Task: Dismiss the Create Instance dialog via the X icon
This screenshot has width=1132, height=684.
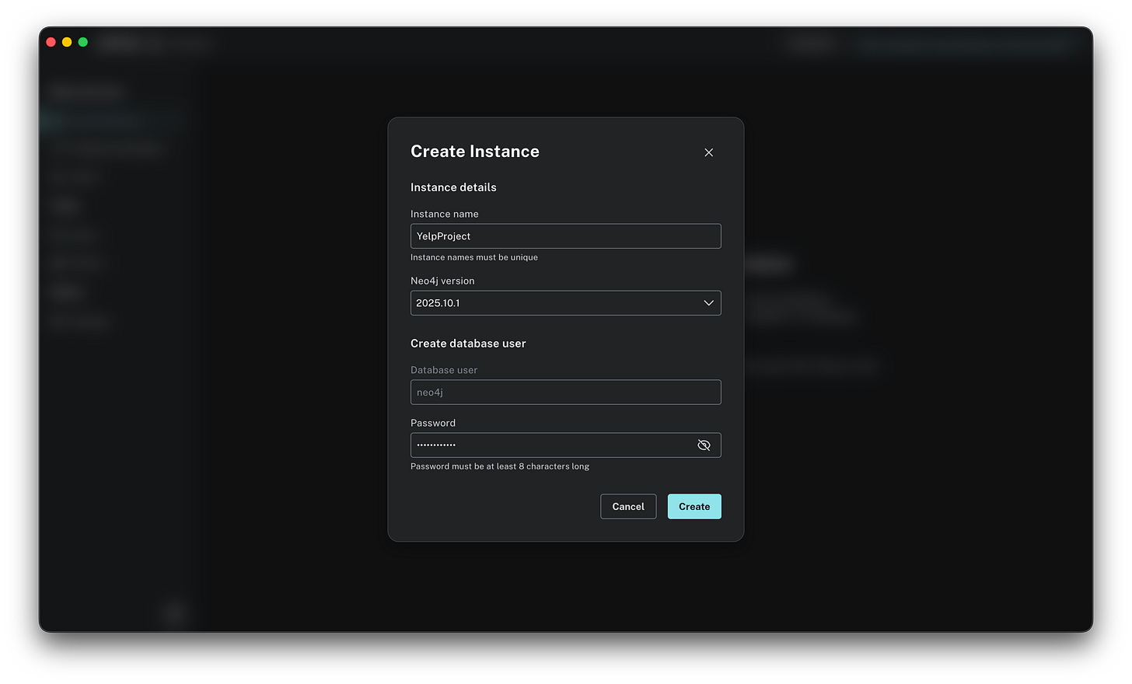Action: [x=708, y=152]
